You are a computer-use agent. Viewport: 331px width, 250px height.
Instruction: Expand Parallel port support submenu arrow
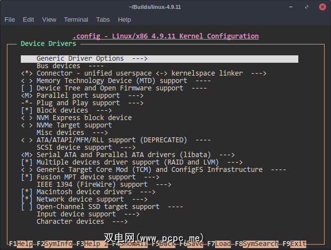coord(136,96)
